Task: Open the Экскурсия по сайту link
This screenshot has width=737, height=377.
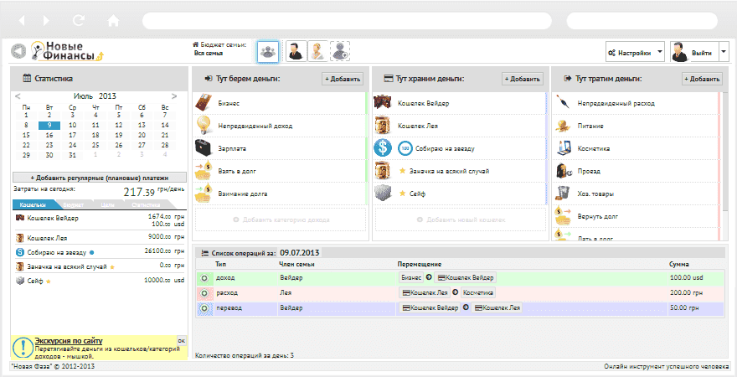Action: point(69,341)
